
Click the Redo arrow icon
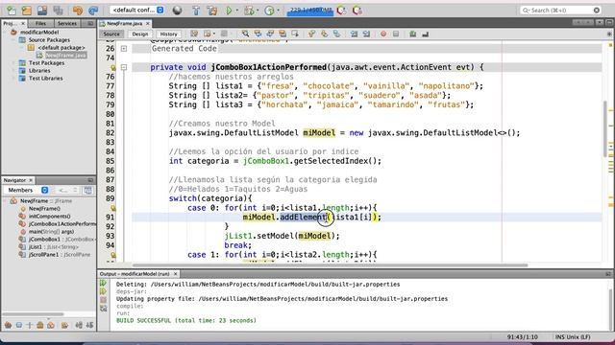(93, 11)
